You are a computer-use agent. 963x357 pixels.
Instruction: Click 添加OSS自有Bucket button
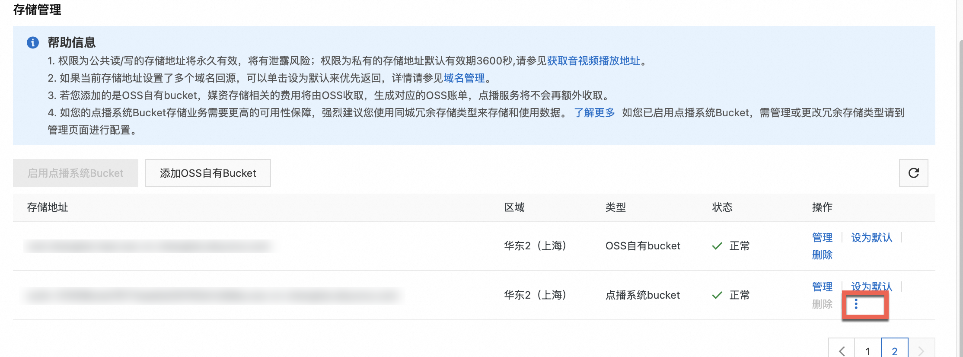coord(208,173)
